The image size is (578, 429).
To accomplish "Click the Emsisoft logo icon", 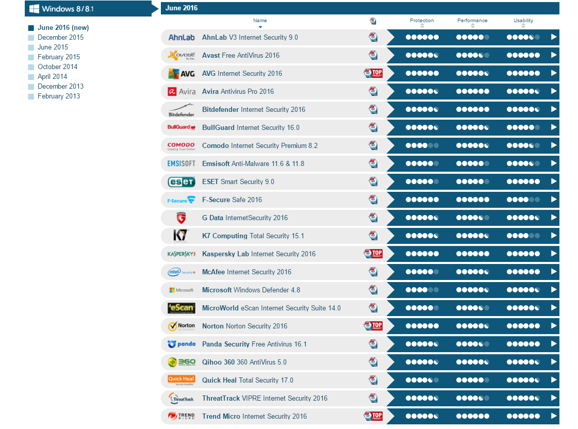I will tap(181, 163).
